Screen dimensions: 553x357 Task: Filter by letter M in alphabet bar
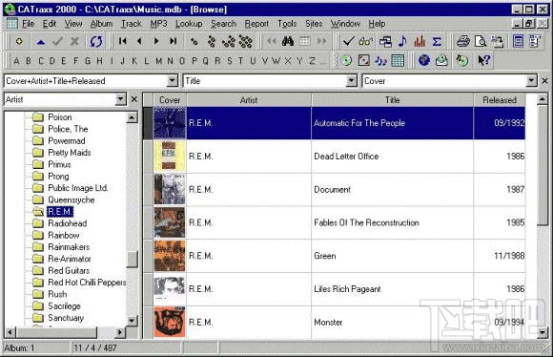pos(158,61)
